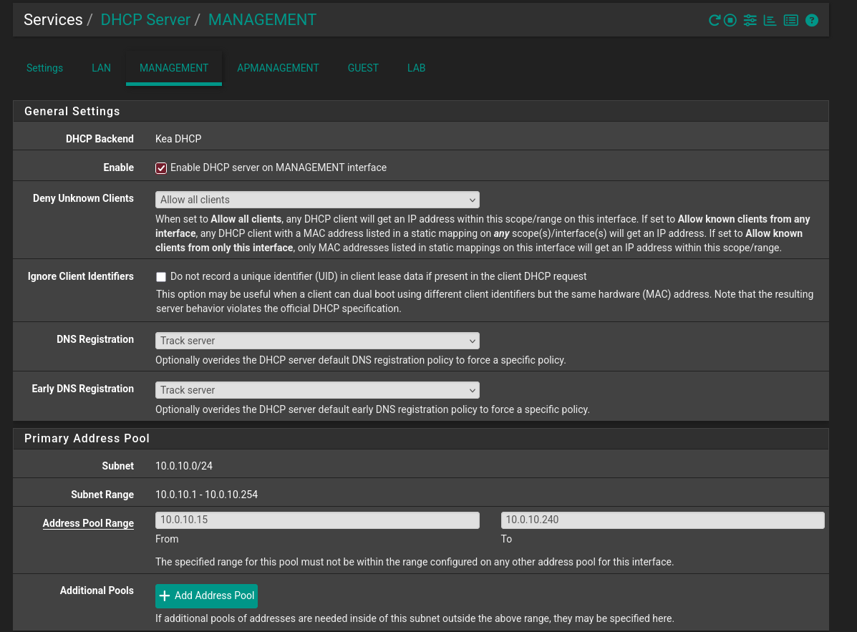Image resolution: width=857 pixels, height=632 pixels.
Task: Open the help documentation
Action: 811,20
